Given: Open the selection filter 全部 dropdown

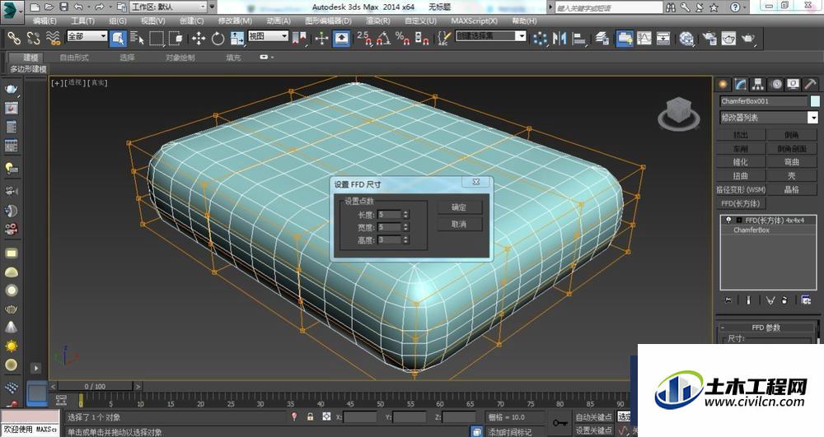Looking at the screenshot, I should 87,35.
